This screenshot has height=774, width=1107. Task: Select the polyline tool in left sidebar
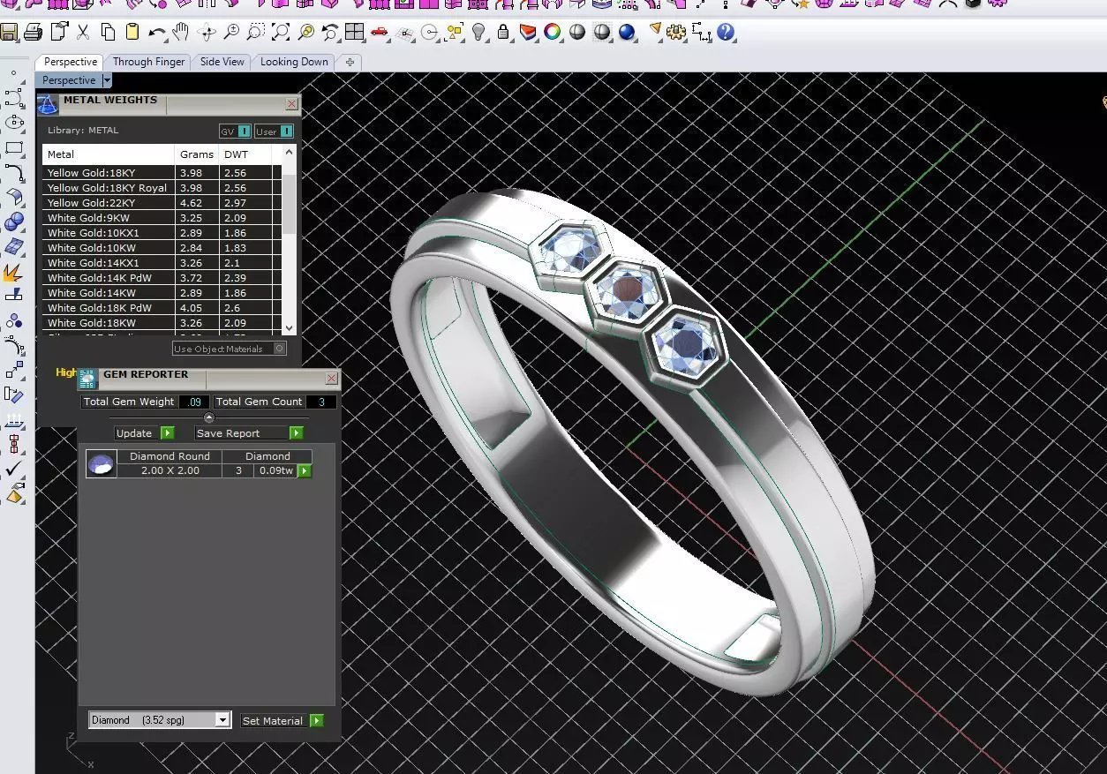coord(14,98)
